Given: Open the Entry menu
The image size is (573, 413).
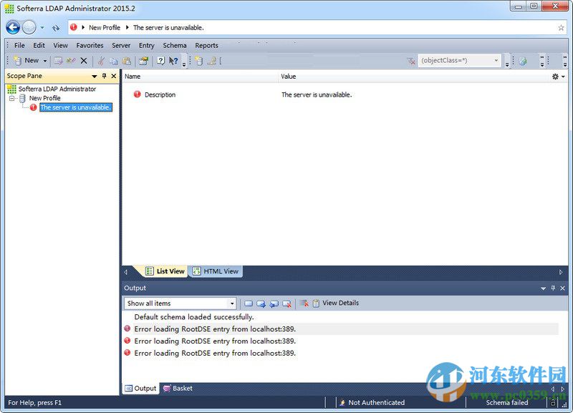Looking at the screenshot, I should click(147, 45).
